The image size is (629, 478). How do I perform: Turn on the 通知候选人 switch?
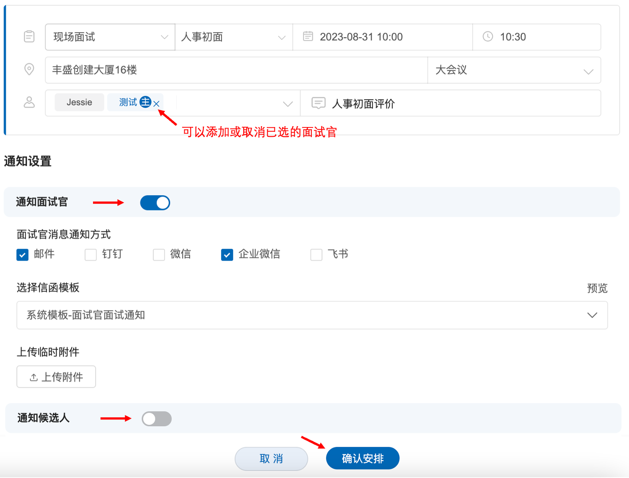tap(157, 419)
